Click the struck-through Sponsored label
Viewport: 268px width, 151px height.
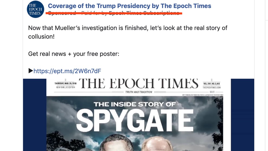pos(62,13)
